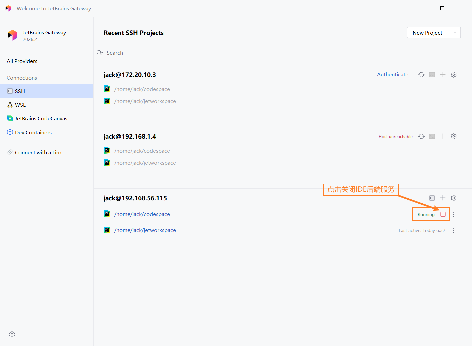Screen dimensions: 472x346
Task: Go to All Providers
Action: (22, 61)
